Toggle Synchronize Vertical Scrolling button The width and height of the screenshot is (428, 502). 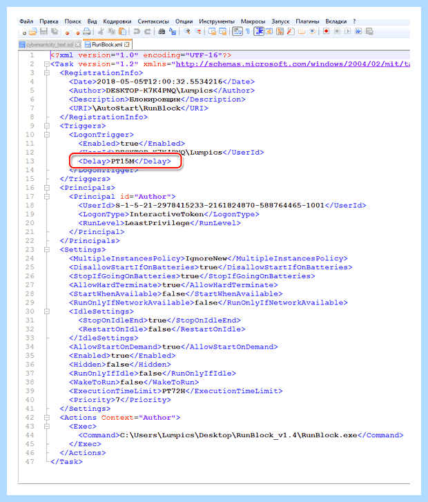[212, 31]
